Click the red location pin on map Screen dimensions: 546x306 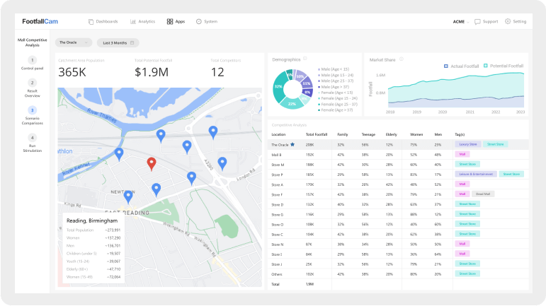point(151,163)
